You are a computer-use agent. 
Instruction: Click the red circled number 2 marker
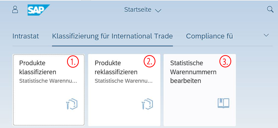tap(149, 62)
